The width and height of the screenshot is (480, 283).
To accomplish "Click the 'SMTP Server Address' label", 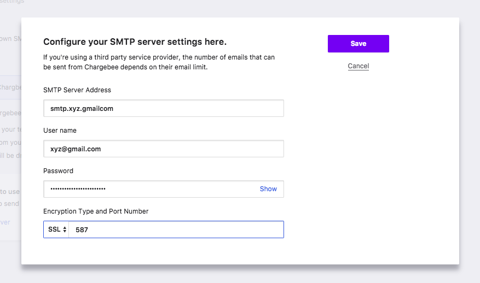I will [x=77, y=90].
